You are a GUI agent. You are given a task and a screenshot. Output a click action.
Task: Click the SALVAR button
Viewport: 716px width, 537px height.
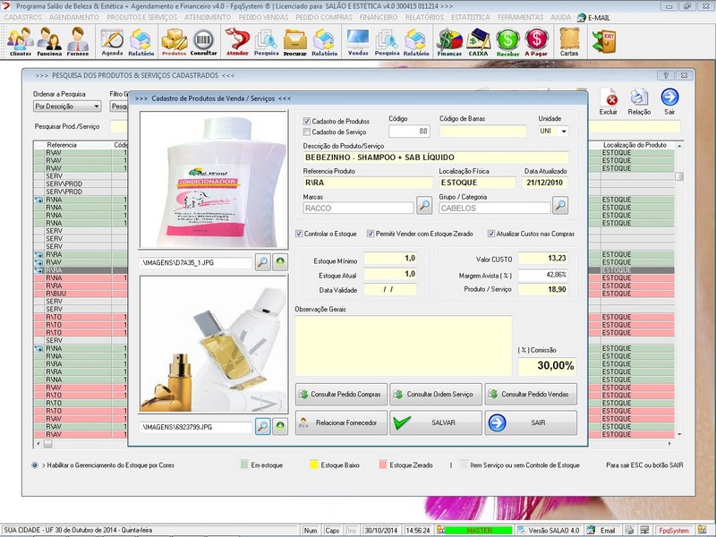[x=434, y=422]
